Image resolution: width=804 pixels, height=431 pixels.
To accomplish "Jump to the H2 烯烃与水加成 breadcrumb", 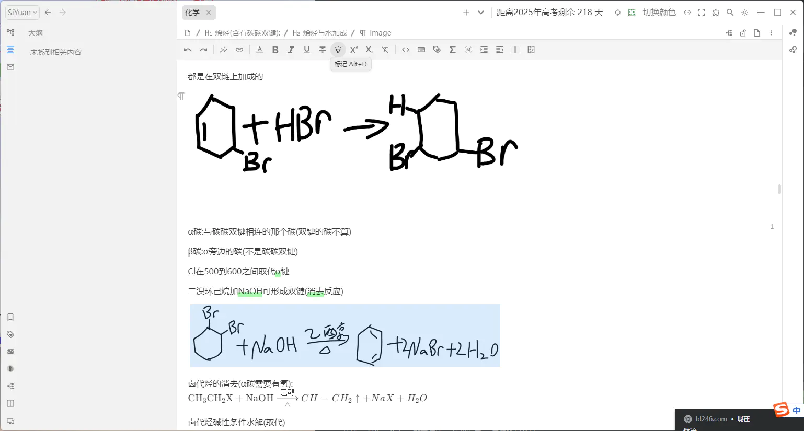I will [x=320, y=33].
